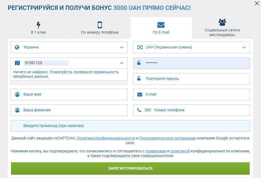Image resolution: width=261 pixels, height=178 pixels.
Task: Focus the 'Ваша фамилия' input field
Action: [x=69, y=110]
